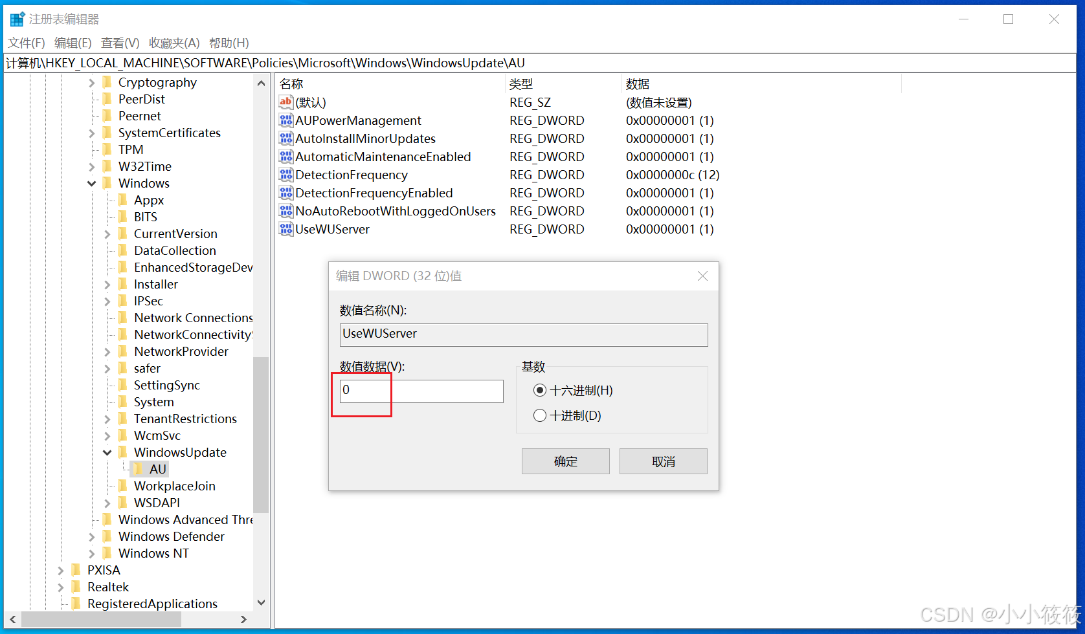Click the DetectionFrequency value icon
The height and width of the screenshot is (634, 1085).
point(285,175)
